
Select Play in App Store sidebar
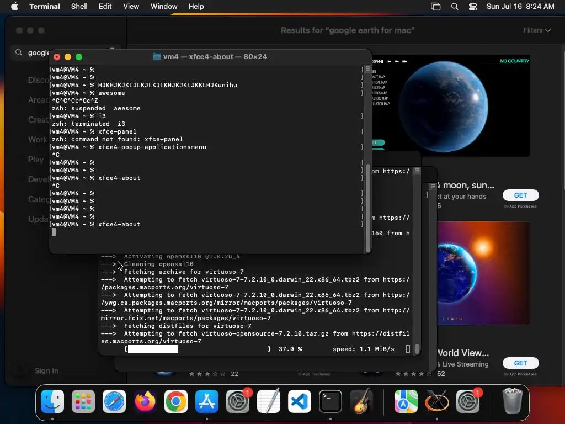[36, 160]
